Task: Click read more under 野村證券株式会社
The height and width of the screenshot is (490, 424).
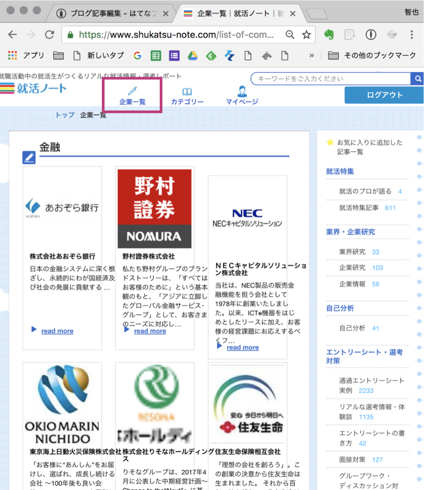Action: (150, 331)
